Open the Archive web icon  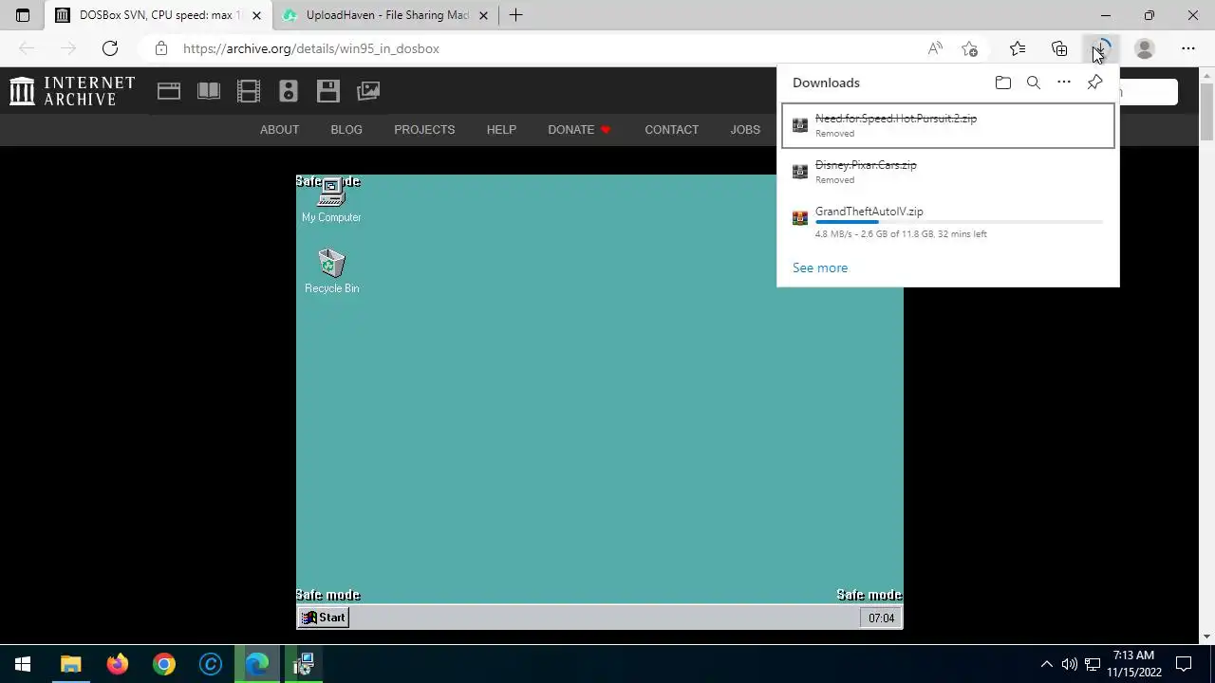[169, 91]
